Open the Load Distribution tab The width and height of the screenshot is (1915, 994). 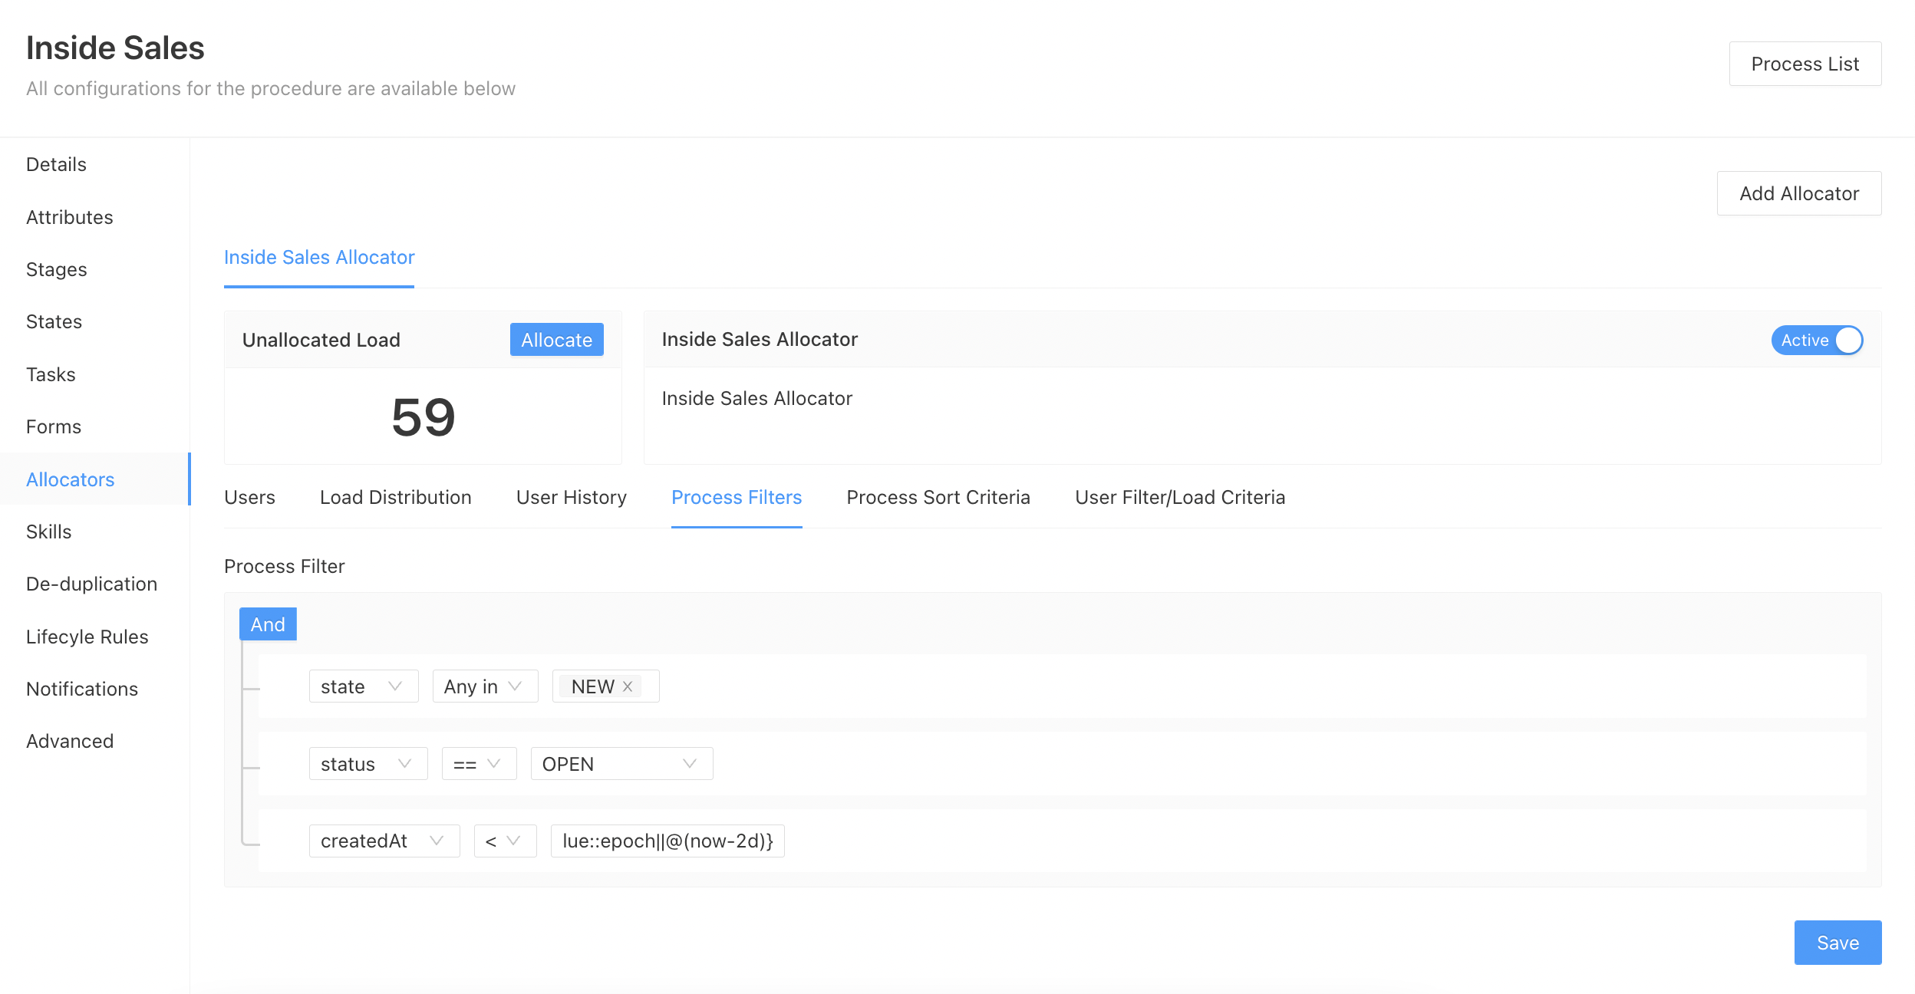click(395, 497)
